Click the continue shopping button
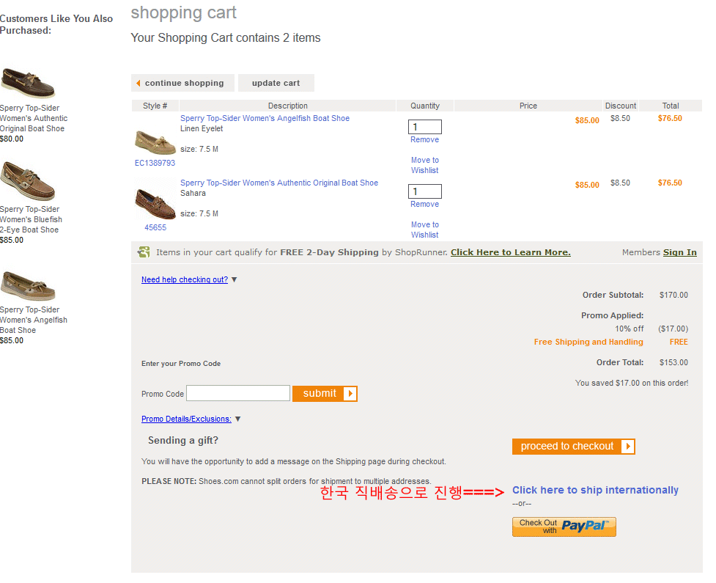The width and height of the screenshot is (716, 583). tap(183, 83)
